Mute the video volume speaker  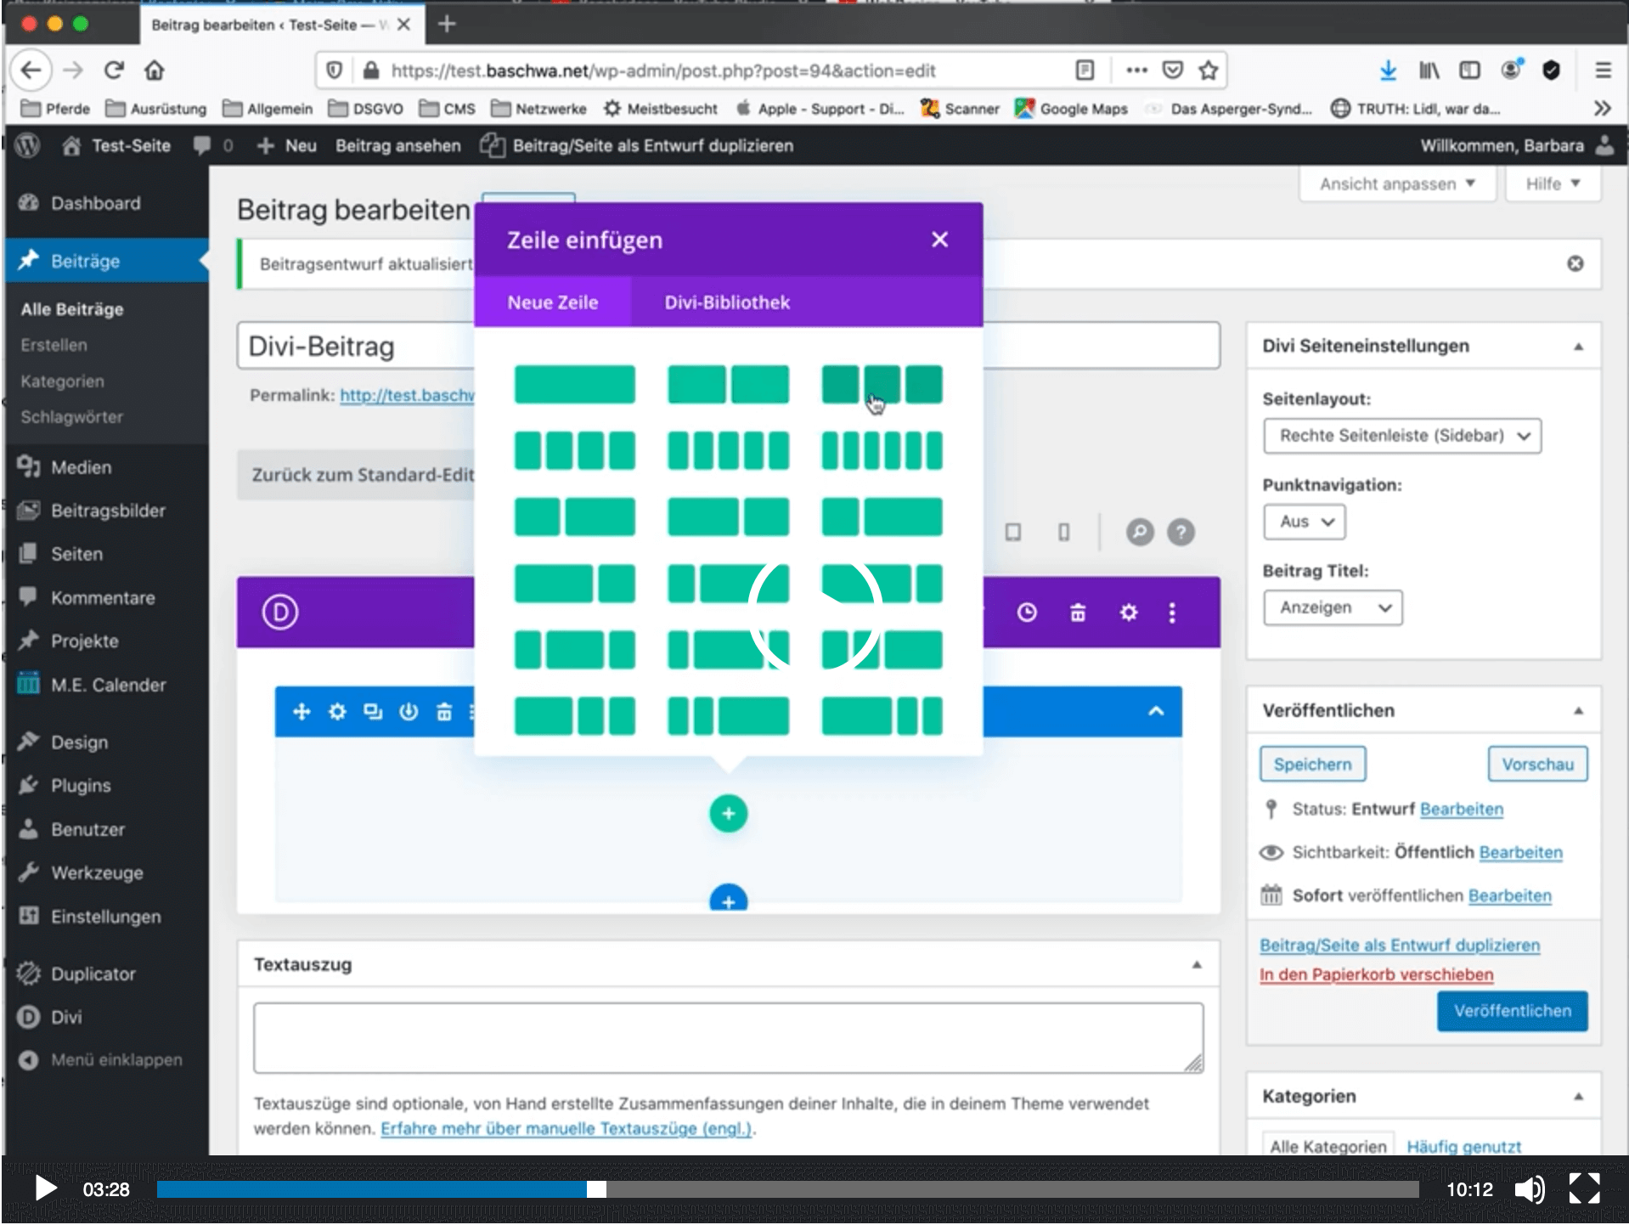[1529, 1189]
